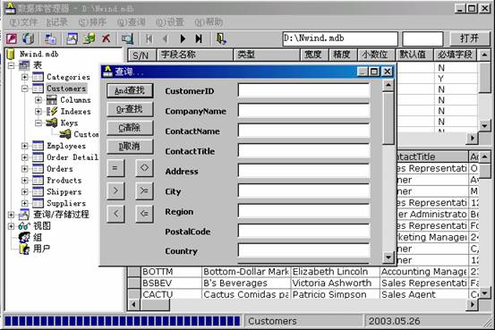This screenshot has height=330, width=495.
Task: Select the less-than-or-equal operator button
Action: coord(144,214)
